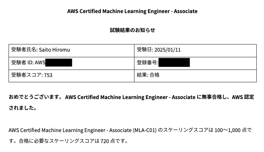264x152 pixels.
Task: Click the 720 点 passing score text
Action: [x=107, y=141]
